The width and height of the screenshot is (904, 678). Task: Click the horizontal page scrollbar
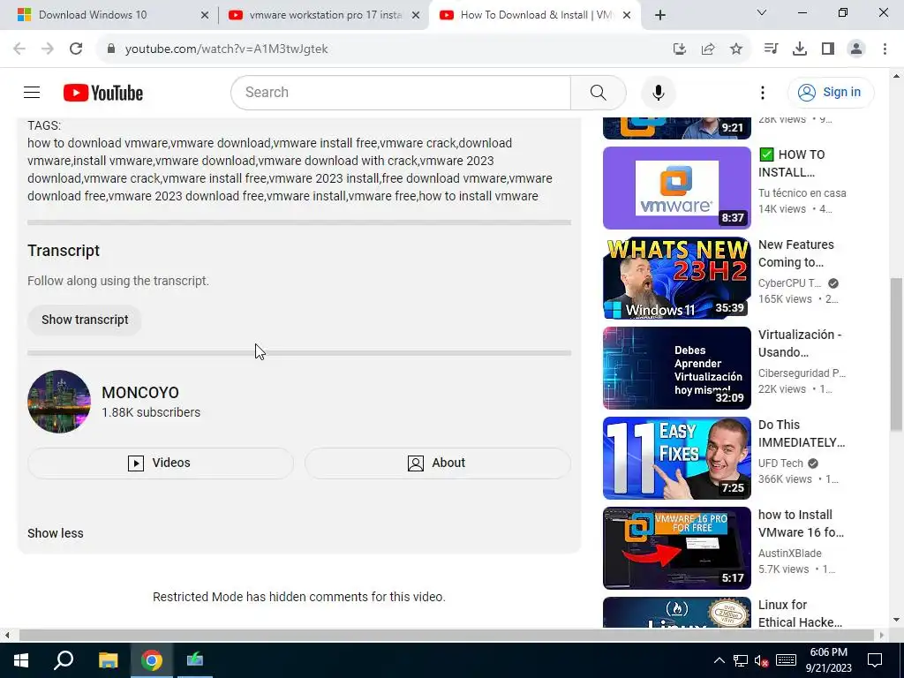(x=447, y=635)
